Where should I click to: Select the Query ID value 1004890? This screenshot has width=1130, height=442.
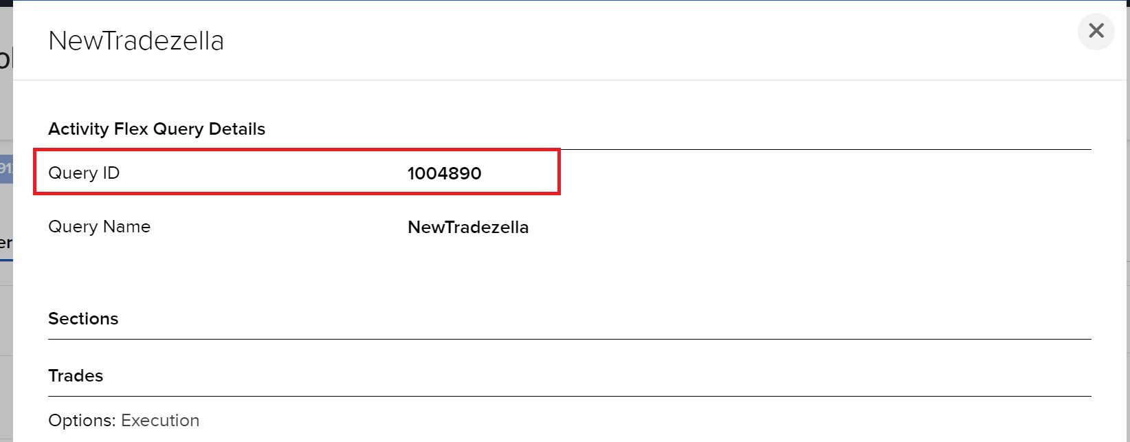pyautogui.click(x=444, y=173)
